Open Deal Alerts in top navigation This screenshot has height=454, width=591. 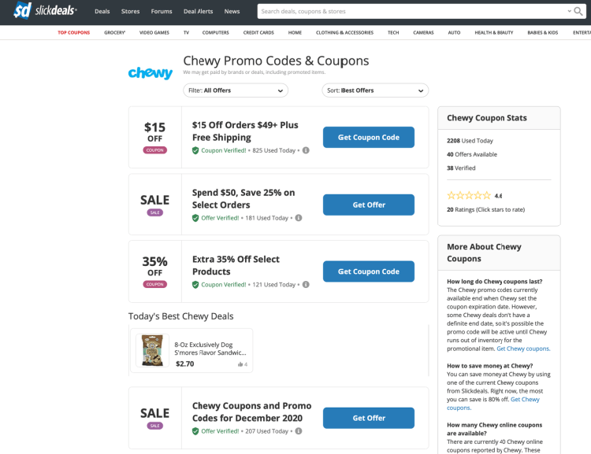198,12
